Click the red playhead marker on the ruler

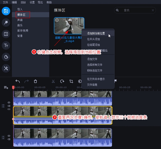(13, 88)
